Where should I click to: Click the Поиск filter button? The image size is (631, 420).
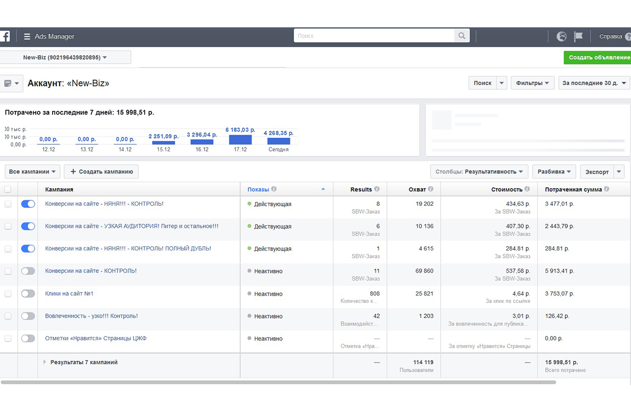pos(482,83)
